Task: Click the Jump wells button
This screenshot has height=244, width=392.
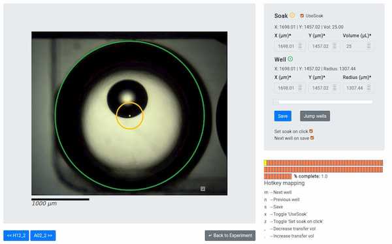Action: 315,116
